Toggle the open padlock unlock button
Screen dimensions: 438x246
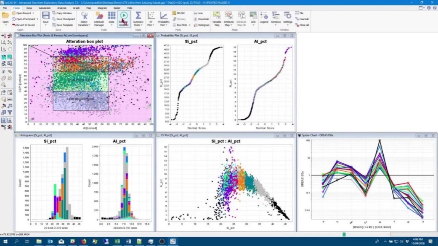[10, 120]
